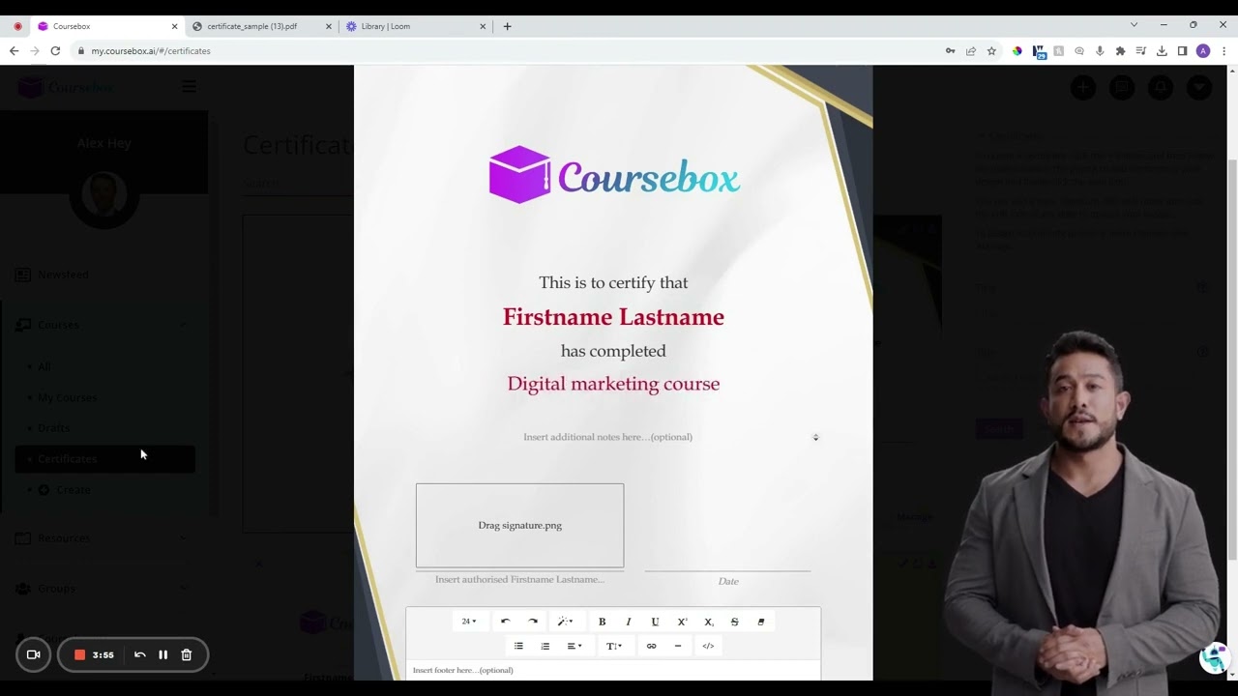
Task: Open the Chrome three-dot menu
Action: 1223,51
